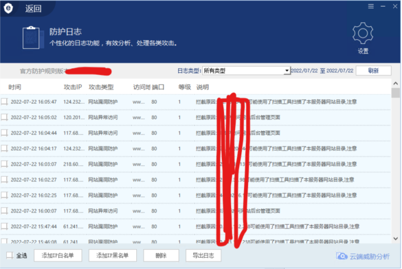The height and width of the screenshot is (269, 402).
Task: Check the 16:03:07 log entry checkbox
Action: click(x=4, y=164)
